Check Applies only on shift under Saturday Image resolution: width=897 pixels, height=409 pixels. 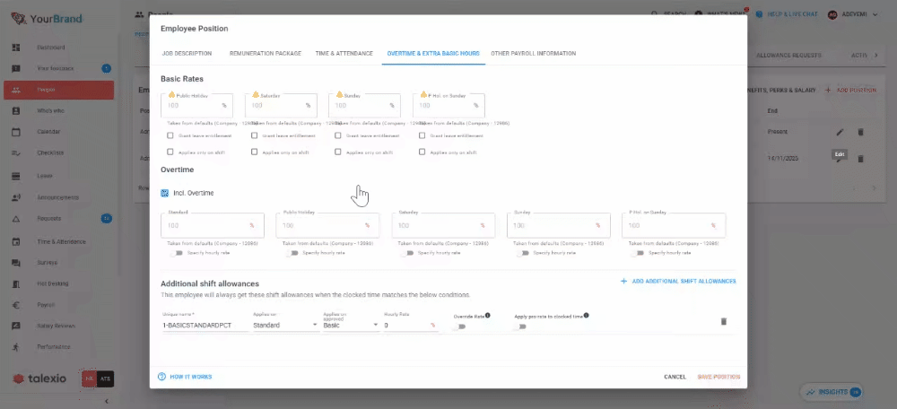pyautogui.click(x=255, y=152)
